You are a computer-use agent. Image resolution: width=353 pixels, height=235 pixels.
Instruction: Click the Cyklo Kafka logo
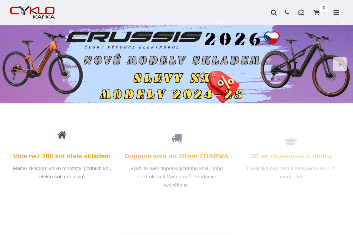tap(32, 12)
